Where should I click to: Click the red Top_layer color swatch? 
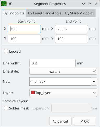click(x=33, y=92)
